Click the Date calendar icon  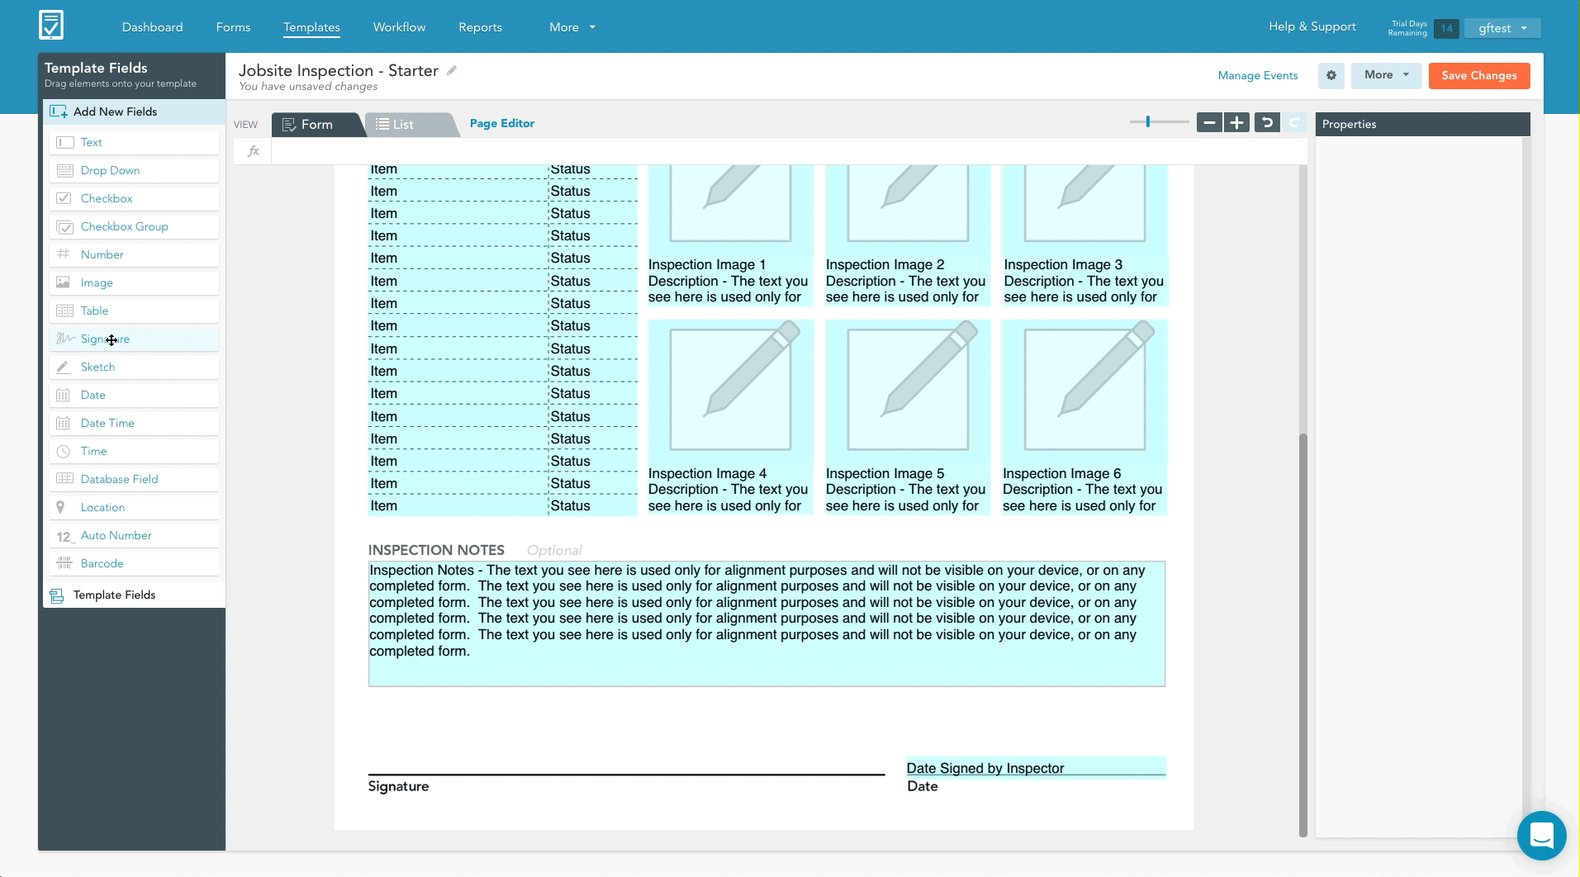pyautogui.click(x=63, y=395)
